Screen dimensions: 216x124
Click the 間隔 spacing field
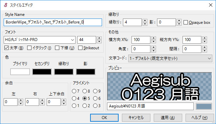[192, 49]
